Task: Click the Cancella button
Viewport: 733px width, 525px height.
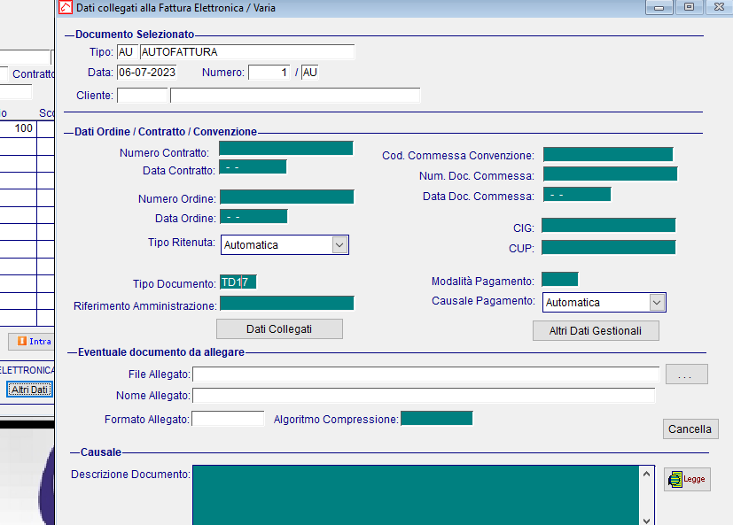Action: click(x=690, y=428)
